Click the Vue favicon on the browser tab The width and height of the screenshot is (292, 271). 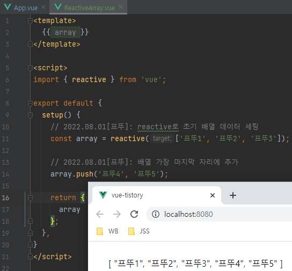pos(103,195)
